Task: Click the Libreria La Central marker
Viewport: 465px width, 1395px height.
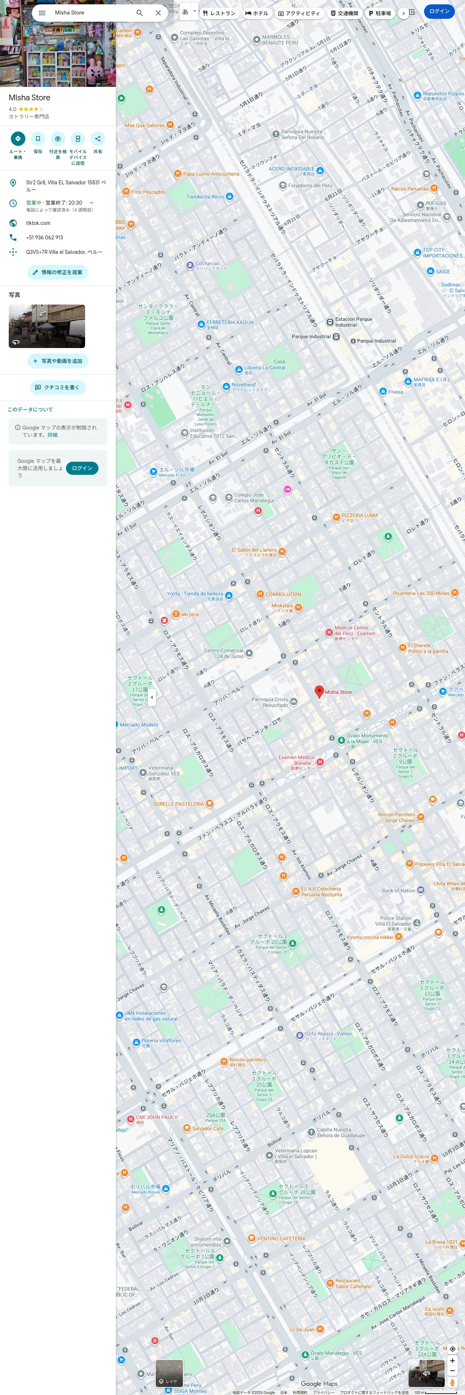Action: tap(239, 370)
